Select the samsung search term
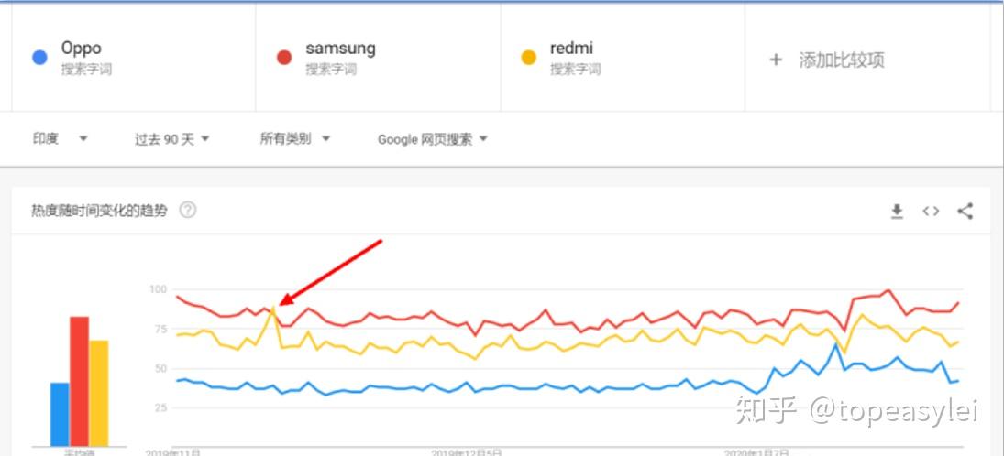This screenshot has height=456, width=1004. point(340,49)
